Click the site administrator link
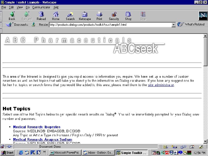This screenshot has width=208, height=156. [x=161, y=85]
